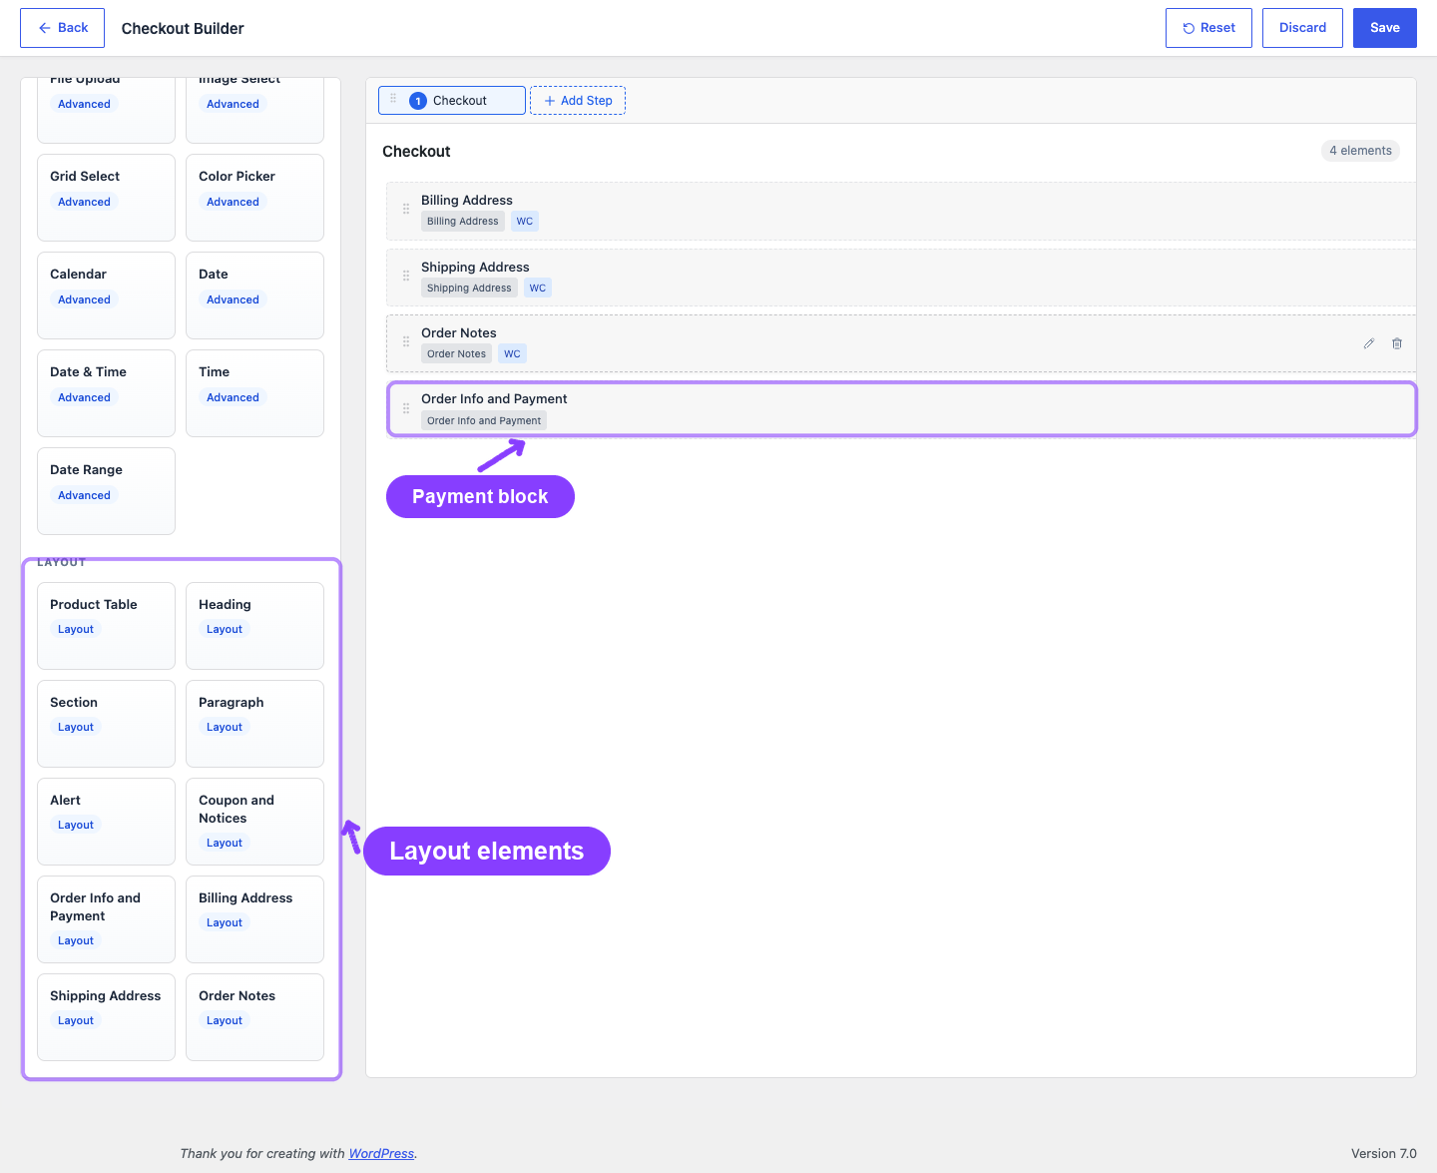The height and width of the screenshot is (1173, 1437).
Task: Click the pencil edit icon on Order Notes
Action: pyautogui.click(x=1369, y=343)
